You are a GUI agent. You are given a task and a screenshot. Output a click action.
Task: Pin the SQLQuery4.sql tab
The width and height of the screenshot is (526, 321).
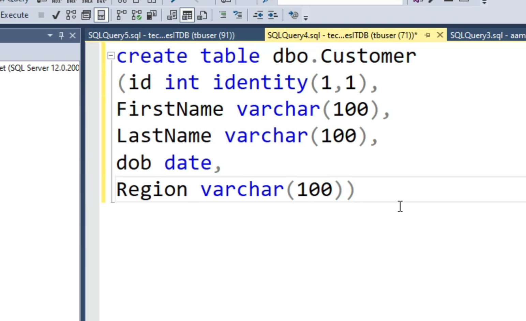pos(427,35)
